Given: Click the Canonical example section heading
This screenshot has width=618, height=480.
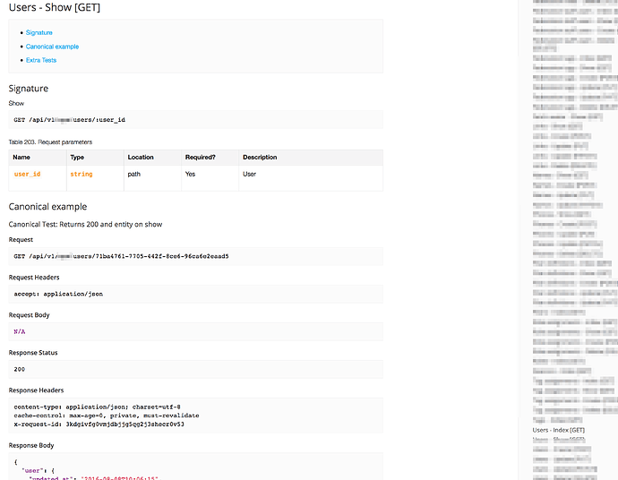Looking at the screenshot, I should [x=47, y=207].
